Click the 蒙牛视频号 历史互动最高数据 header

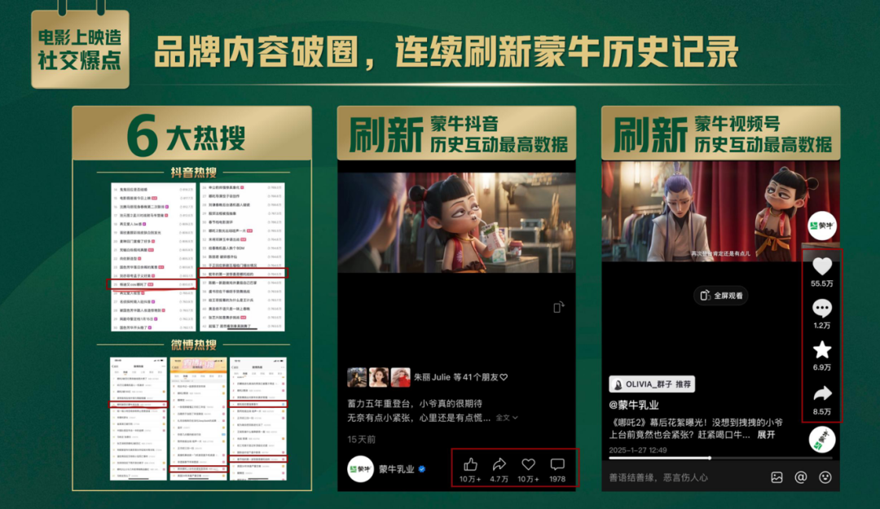(x=722, y=134)
